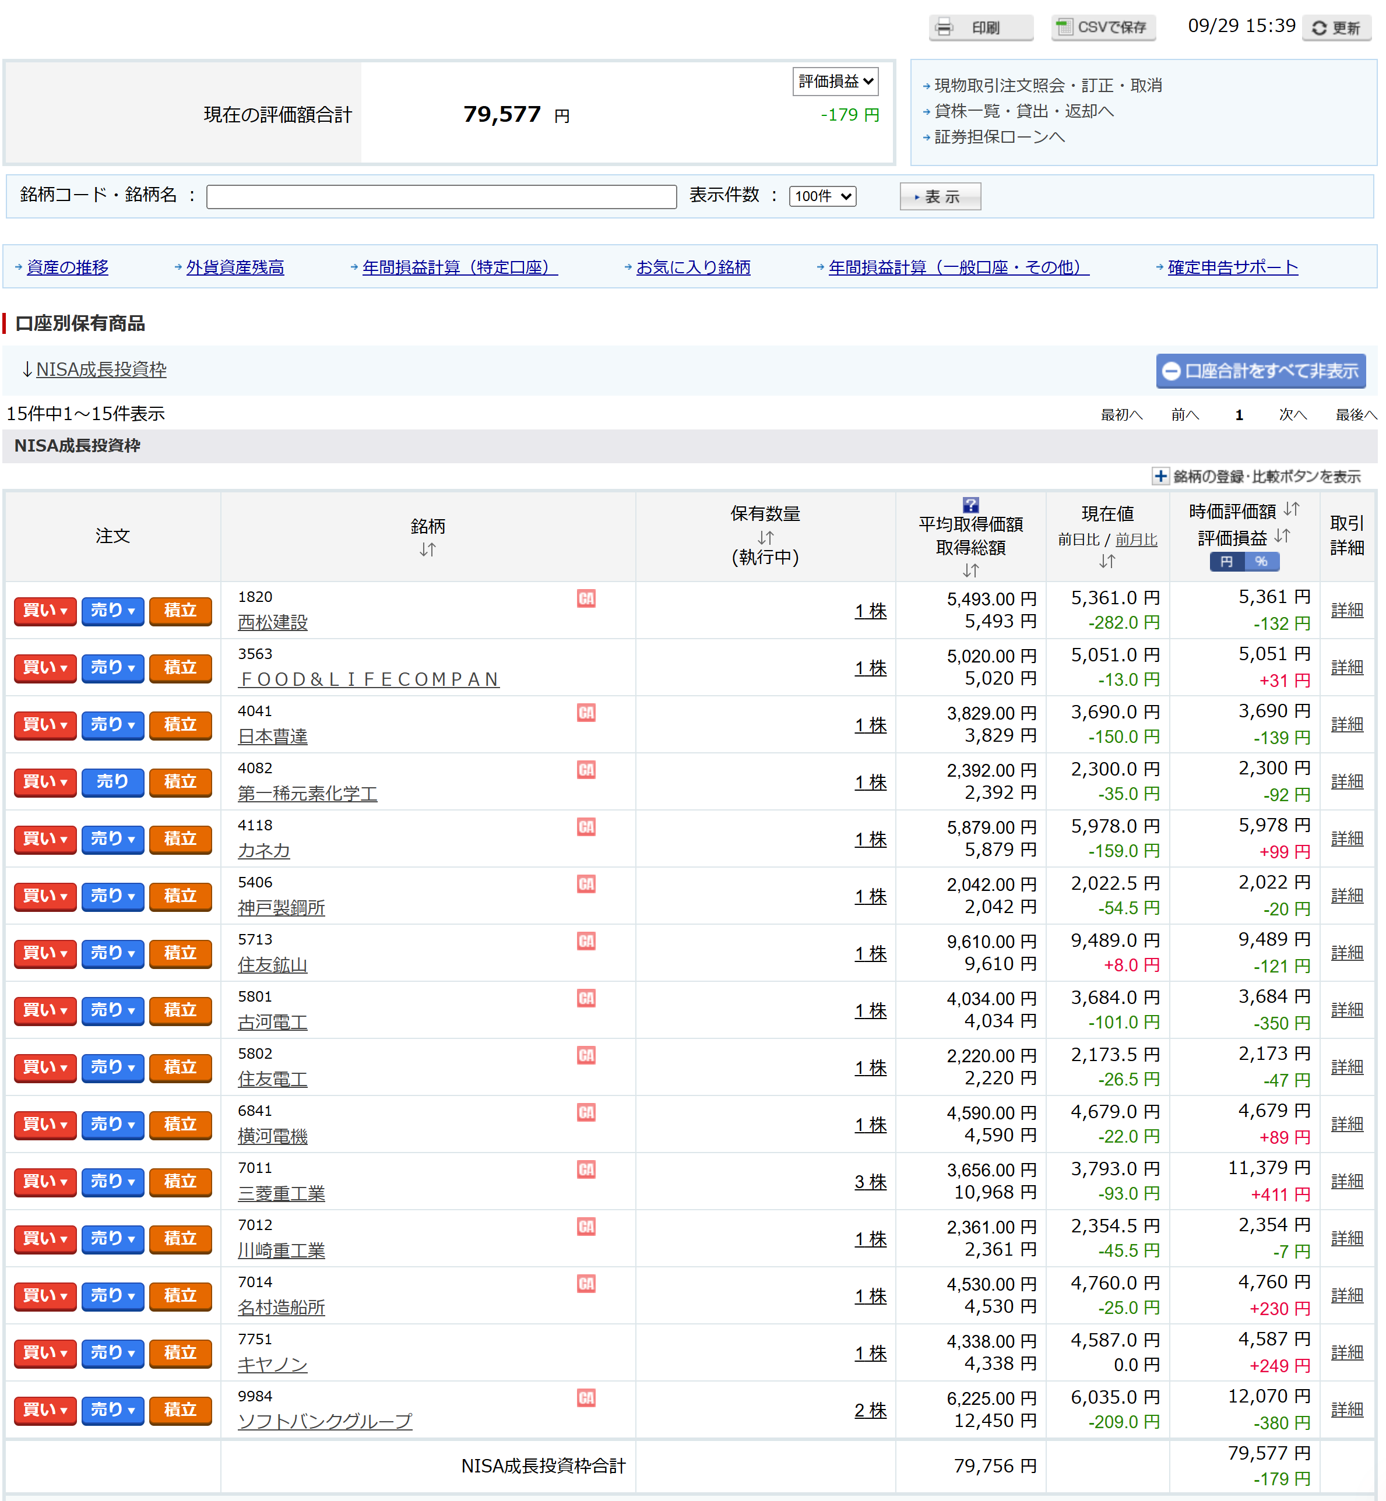Click 積立 button for キヤノン

[180, 1352]
